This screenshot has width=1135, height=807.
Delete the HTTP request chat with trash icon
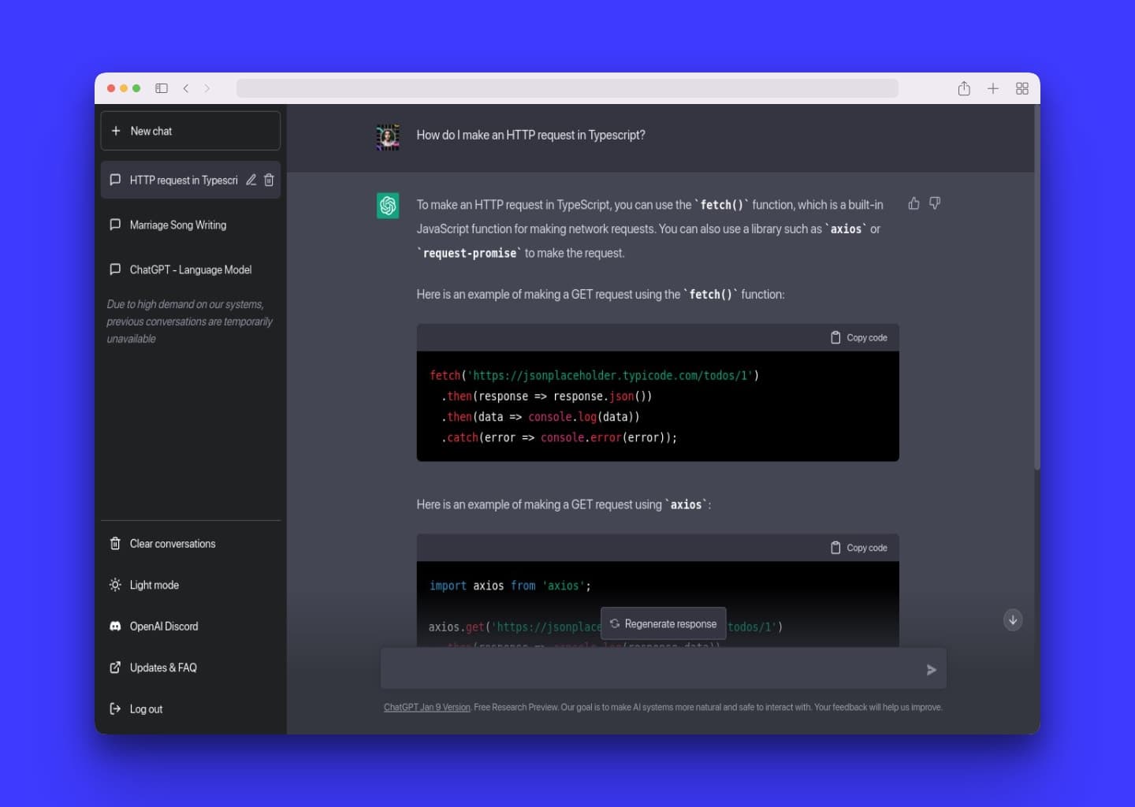pos(269,180)
